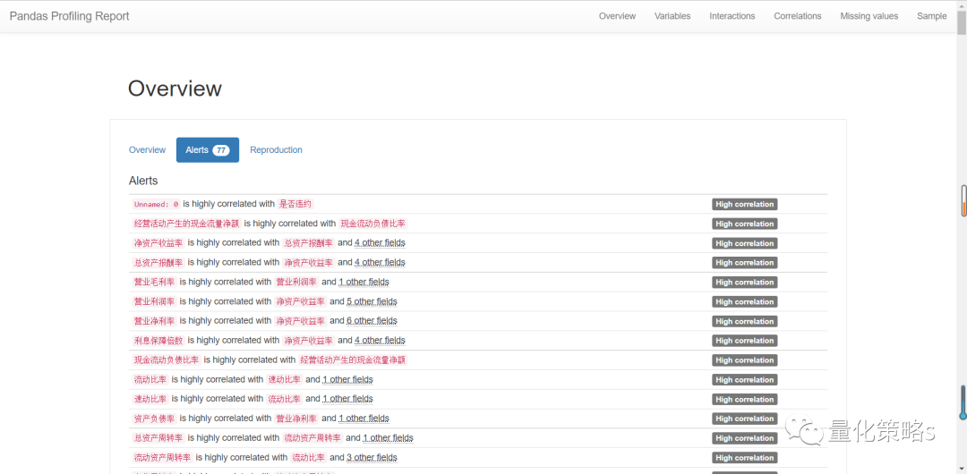Click 流动资产周转率 starting the last full row
The image size is (967, 474).
point(162,457)
